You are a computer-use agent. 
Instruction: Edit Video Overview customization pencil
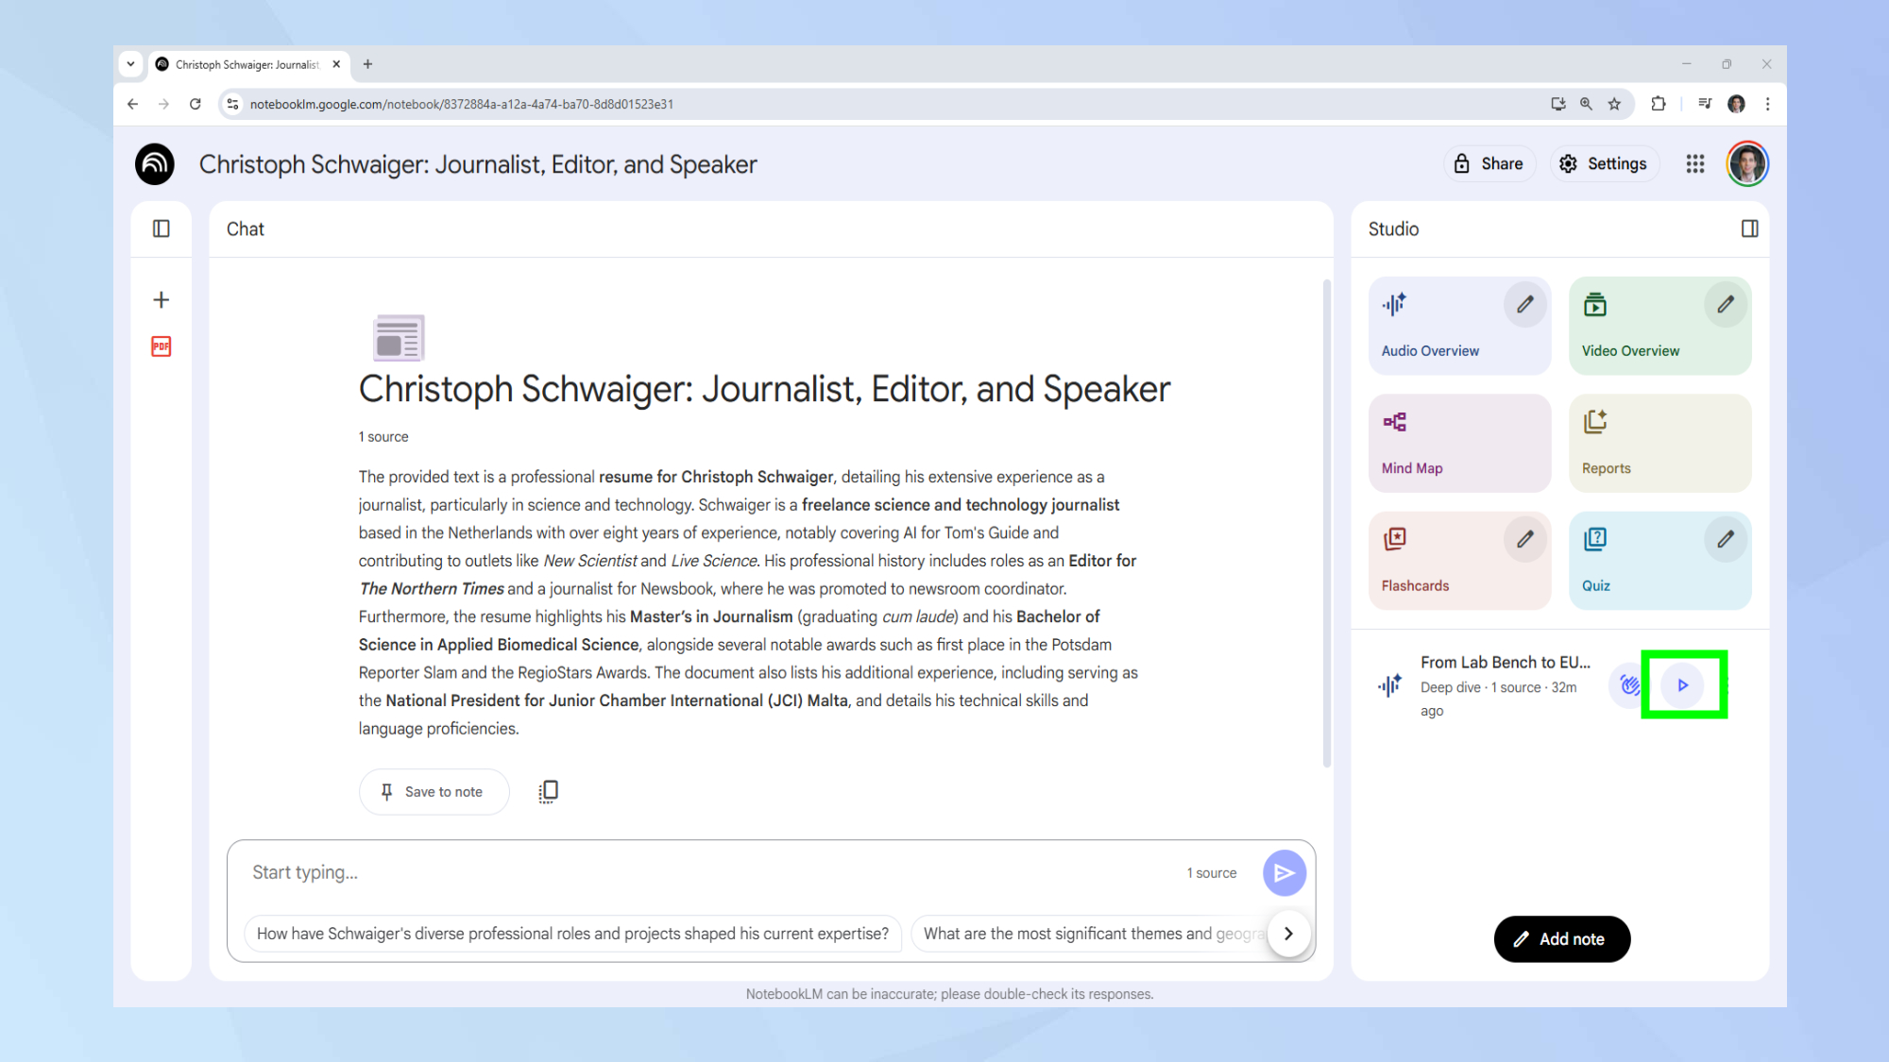pos(1725,305)
